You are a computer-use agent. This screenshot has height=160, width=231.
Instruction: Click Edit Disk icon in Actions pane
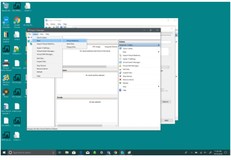pos(120,69)
